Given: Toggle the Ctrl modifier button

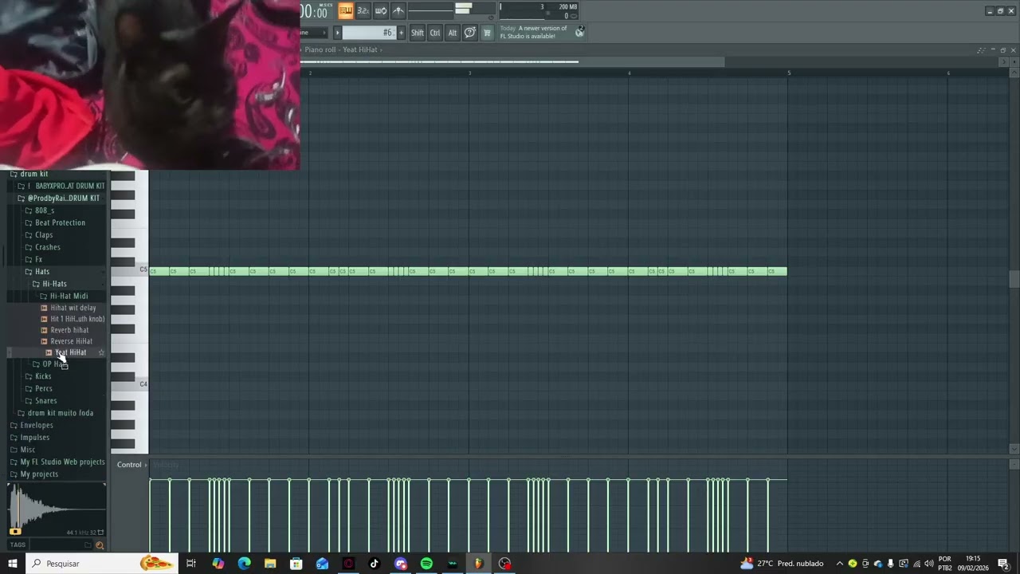Looking at the screenshot, I should (x=435, y=33).
